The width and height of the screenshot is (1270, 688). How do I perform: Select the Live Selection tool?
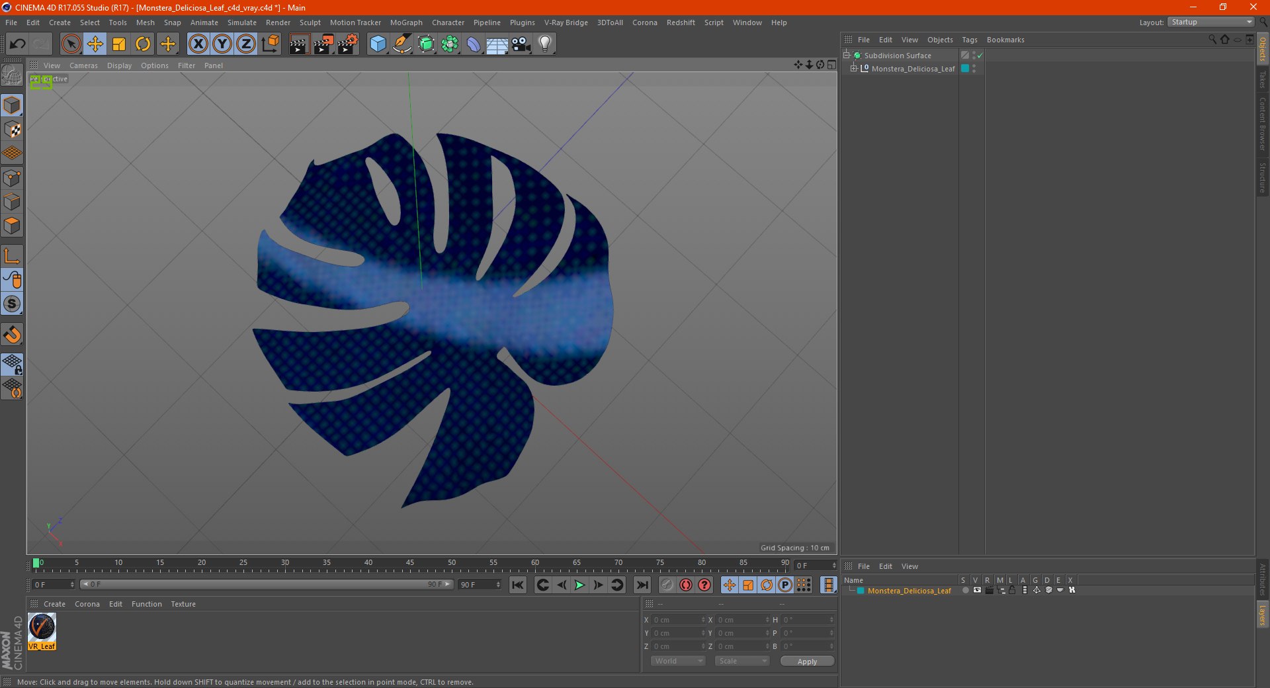coord(71,44)
